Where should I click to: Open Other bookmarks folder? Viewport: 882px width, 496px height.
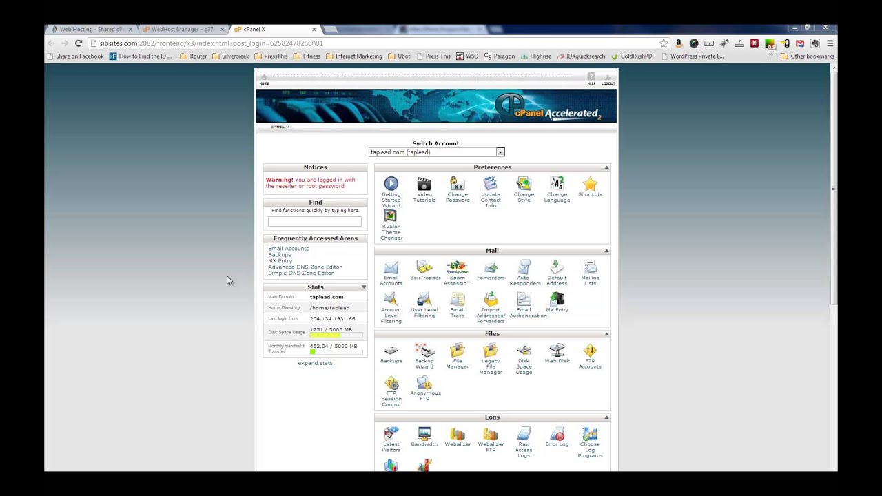(807, 56)
